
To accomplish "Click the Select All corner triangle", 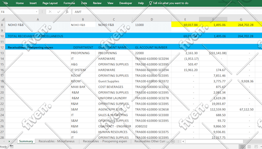I will (x=3, y=19).
